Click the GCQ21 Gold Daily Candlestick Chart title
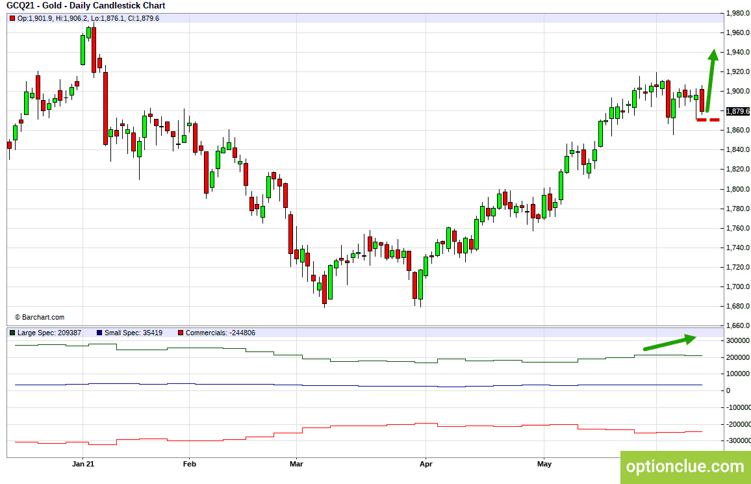The image size is (751, 484). tap(86, 6)
